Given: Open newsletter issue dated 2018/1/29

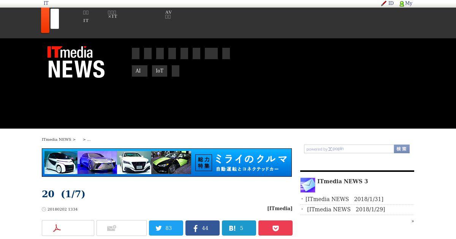Looking at the screenshot, I should coord(346,209).
